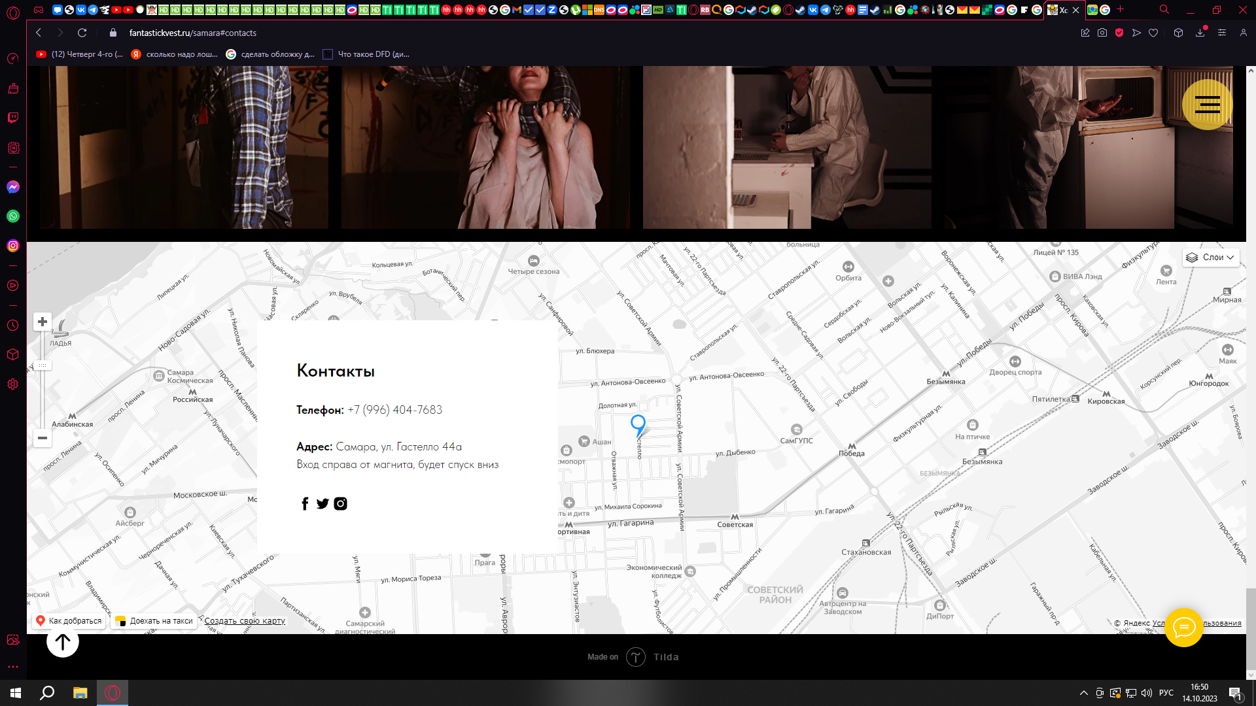The width and height of the screenshot is (1256, 706).
Task: Bookmark page with heart icon
Action: pos(1153,33)
